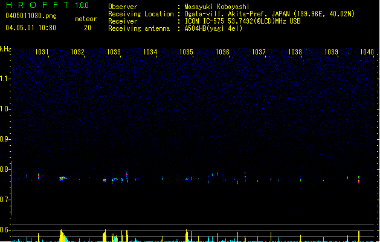Screen dimensions: 380x242
Task: Click the bright meteor echo after 1031
Action: (x=63, y=178)
